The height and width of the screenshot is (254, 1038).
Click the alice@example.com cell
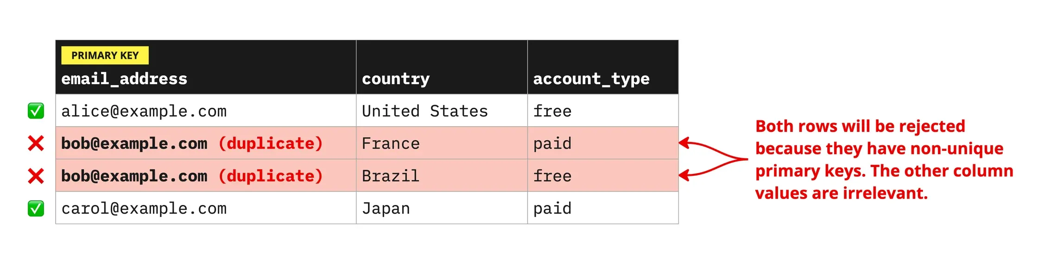tap(144, 112)
